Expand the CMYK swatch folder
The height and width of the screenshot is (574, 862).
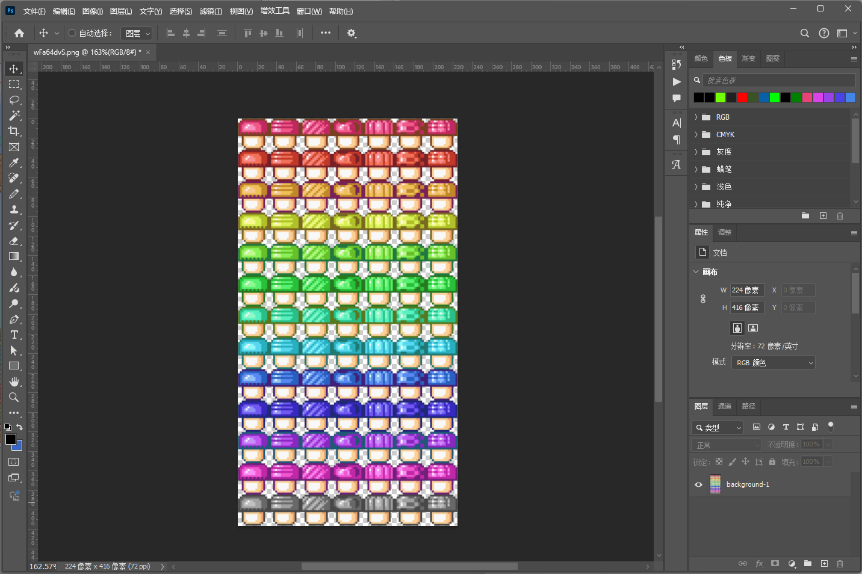point(696,135)
